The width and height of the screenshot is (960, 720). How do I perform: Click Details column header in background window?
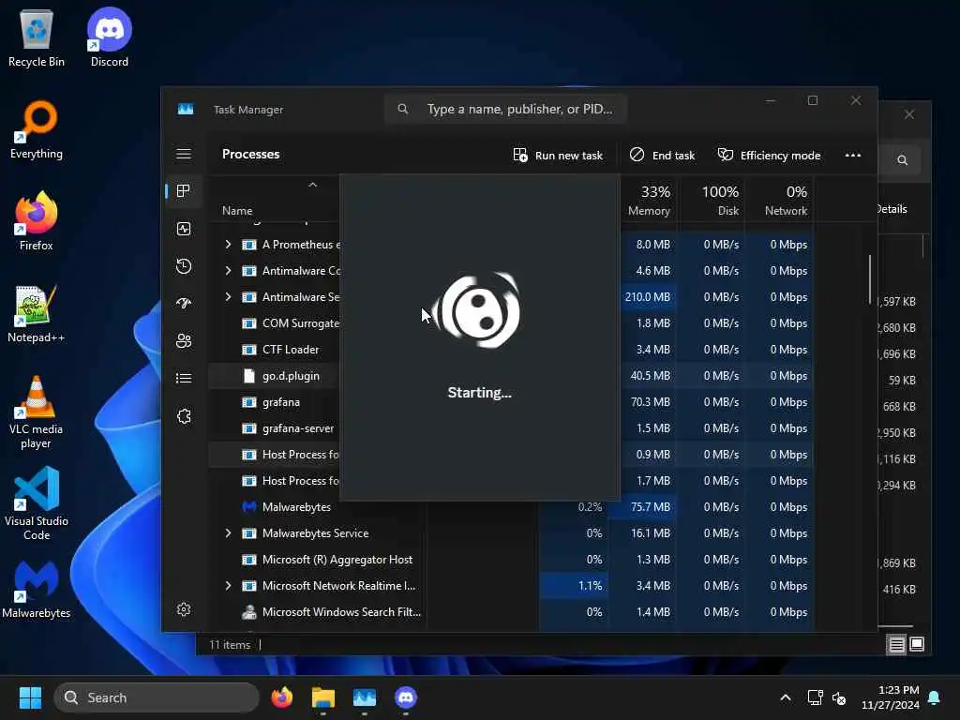click(892, 209)
